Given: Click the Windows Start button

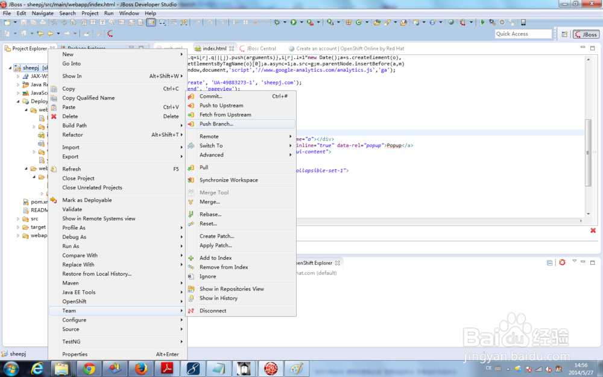Looking at the screenshot, I should pyautogui.click(x=11, y=369).
